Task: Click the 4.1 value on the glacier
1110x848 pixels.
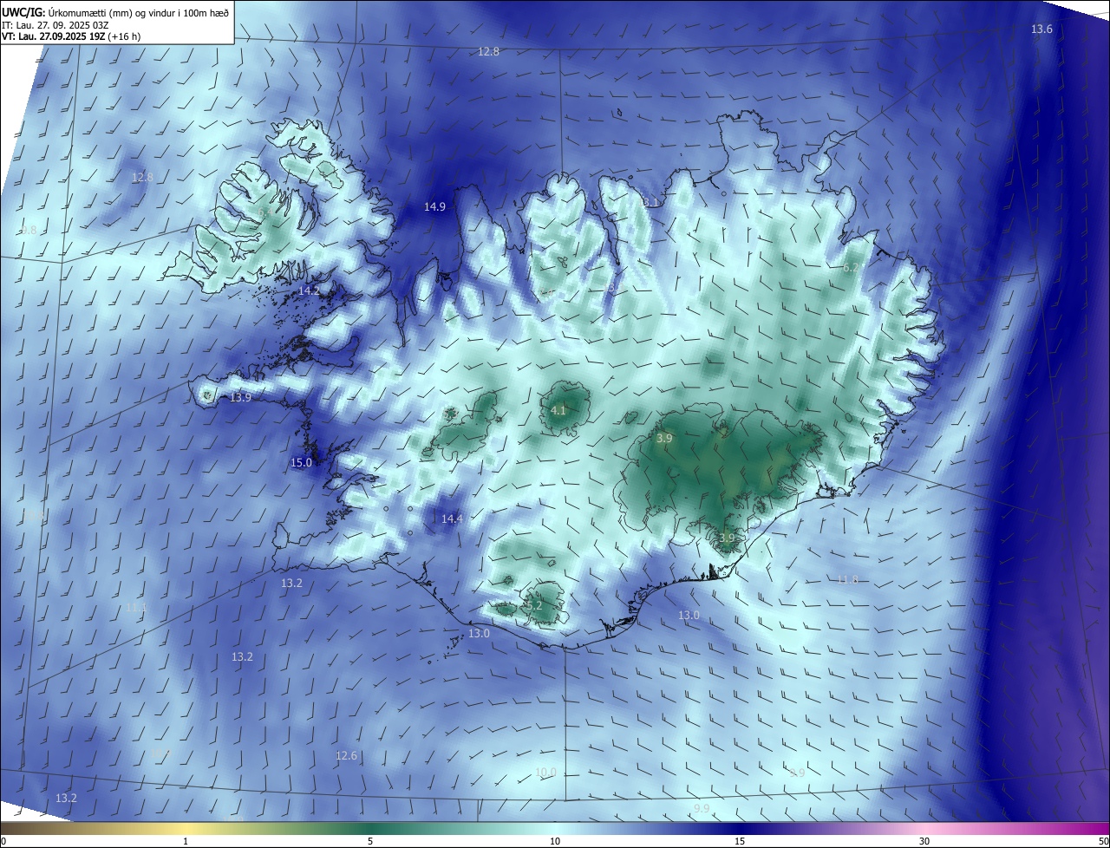Action: 558,410
